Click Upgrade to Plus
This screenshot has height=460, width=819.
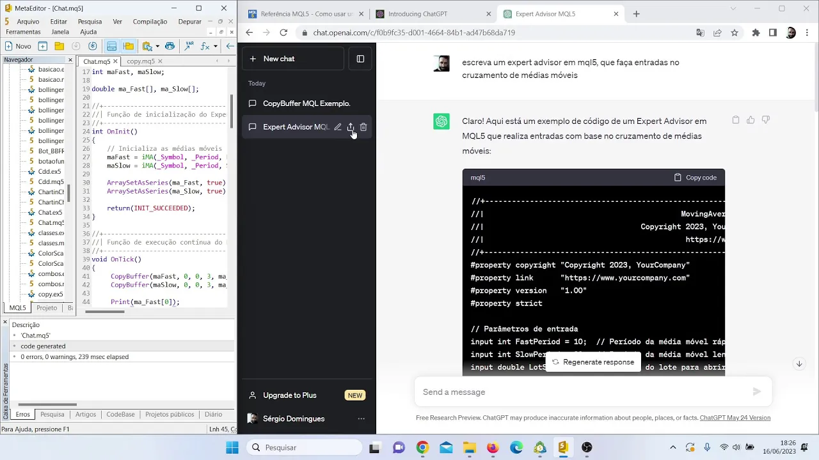[x=307, y=395]
